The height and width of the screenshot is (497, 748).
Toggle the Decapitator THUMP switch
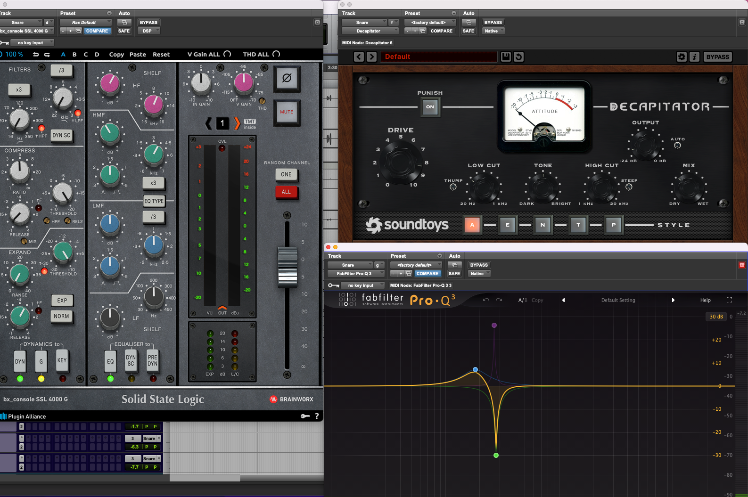tap(453, 187)
